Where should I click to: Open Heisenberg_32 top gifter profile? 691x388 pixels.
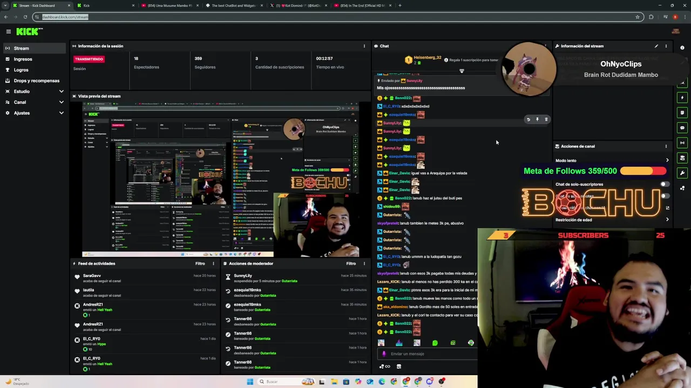pyautogui.click(x=428, y=58)
